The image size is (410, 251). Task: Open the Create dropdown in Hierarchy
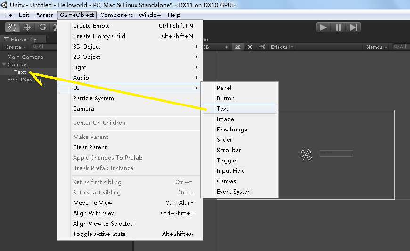(x=16, y=47)
